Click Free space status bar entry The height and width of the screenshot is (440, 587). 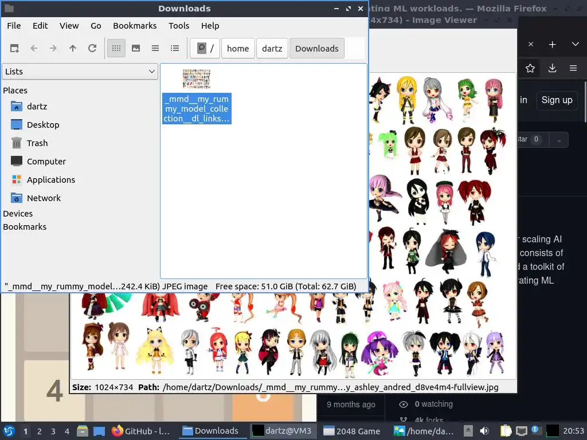click(x=285, y=286)
